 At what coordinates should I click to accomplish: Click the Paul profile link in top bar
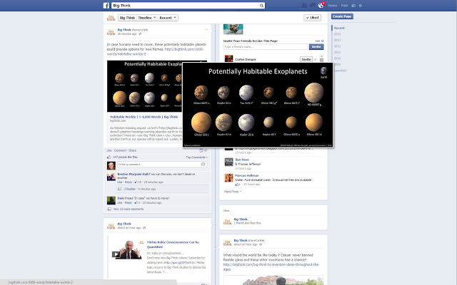pos(344,6)
